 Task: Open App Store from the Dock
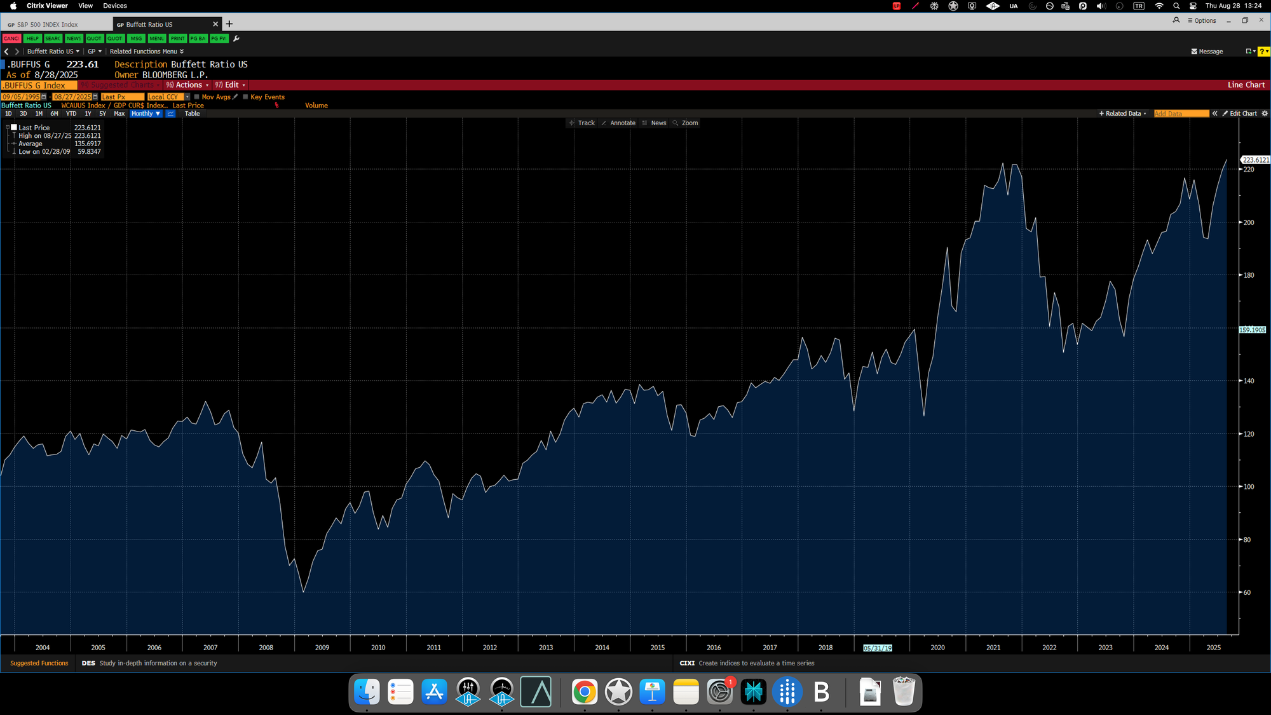(435, 692)
